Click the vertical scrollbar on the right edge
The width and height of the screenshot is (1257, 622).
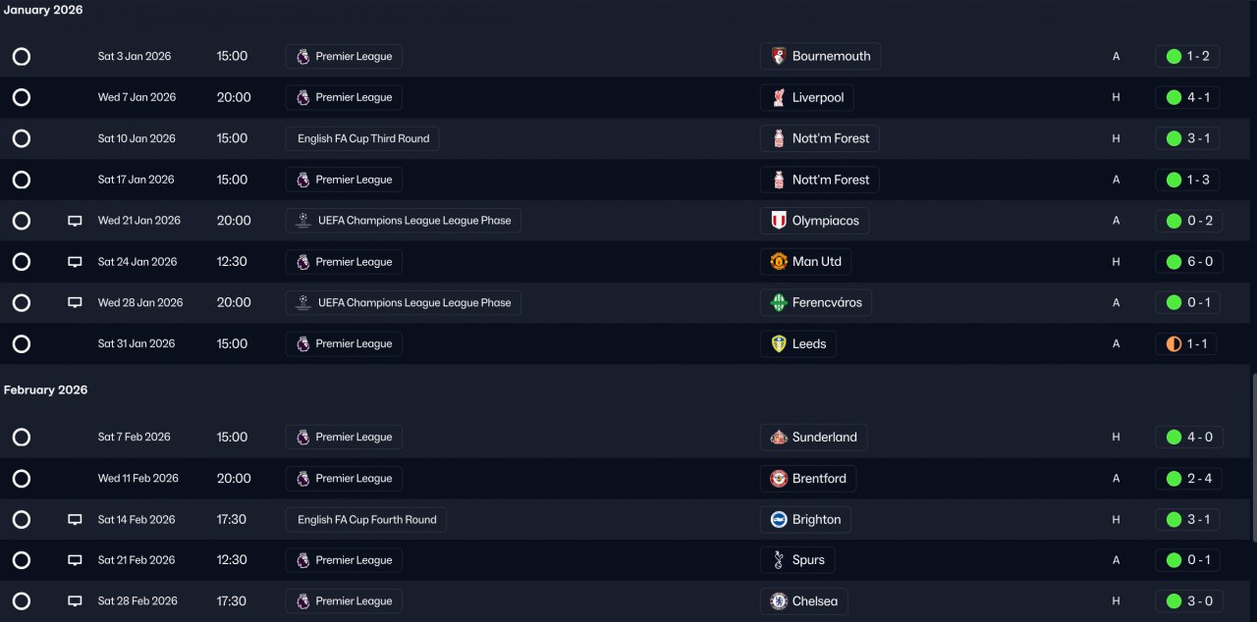pyautogui.click(x=1252, y=456)
